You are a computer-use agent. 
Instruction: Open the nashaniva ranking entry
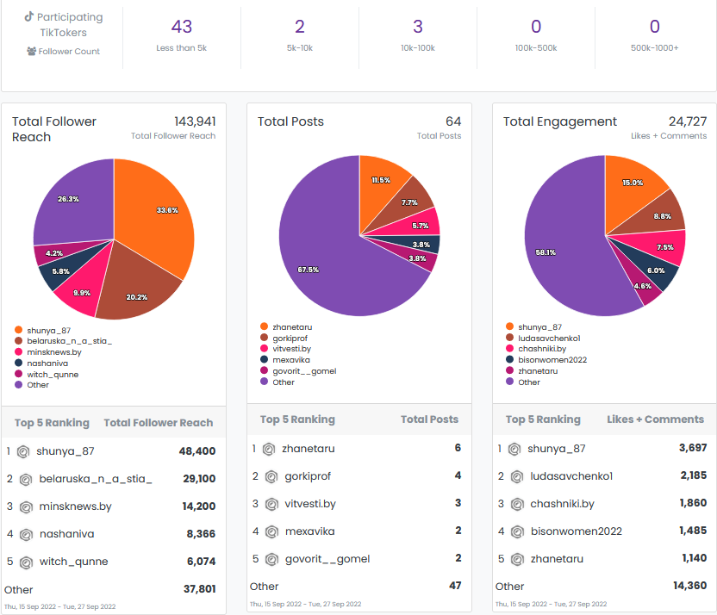pos(66,534)
